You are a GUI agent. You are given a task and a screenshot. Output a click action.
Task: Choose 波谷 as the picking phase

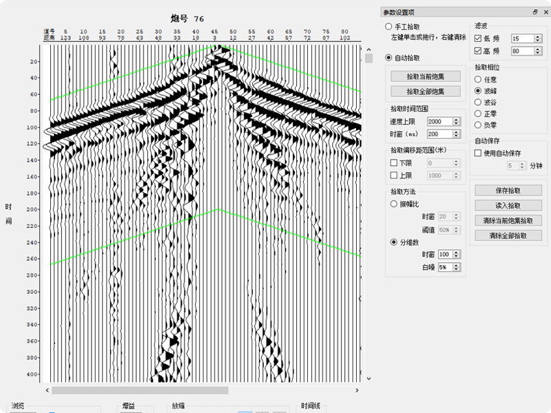(x=478, y=102)
